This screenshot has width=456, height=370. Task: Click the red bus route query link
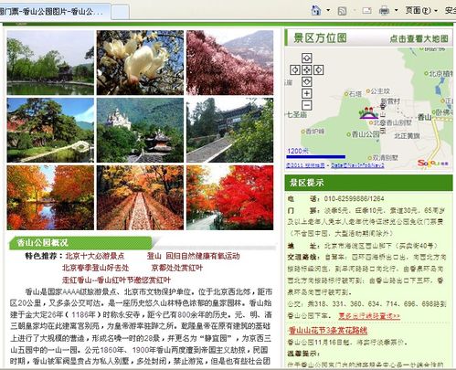[369, 316]
